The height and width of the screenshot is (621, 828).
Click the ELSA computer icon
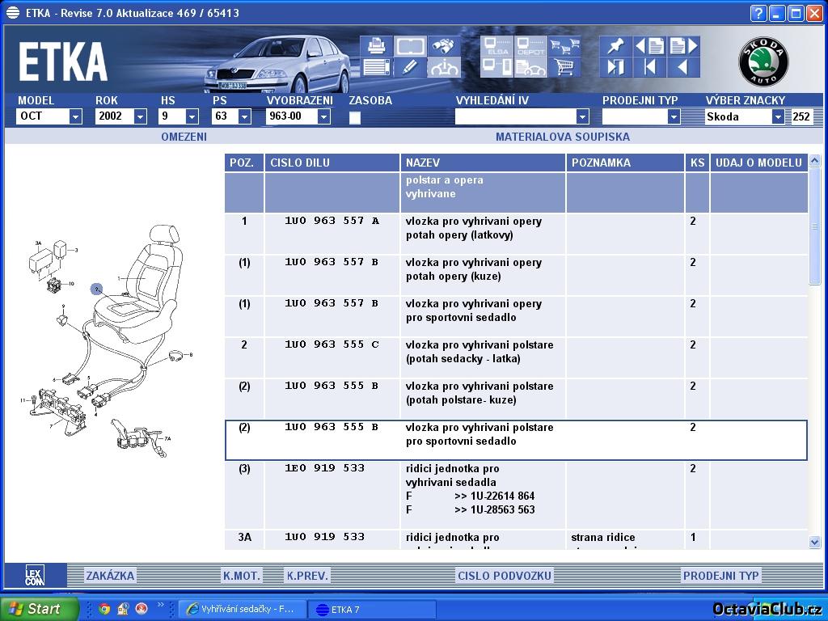pyautogui.click(x=496, y=46)
